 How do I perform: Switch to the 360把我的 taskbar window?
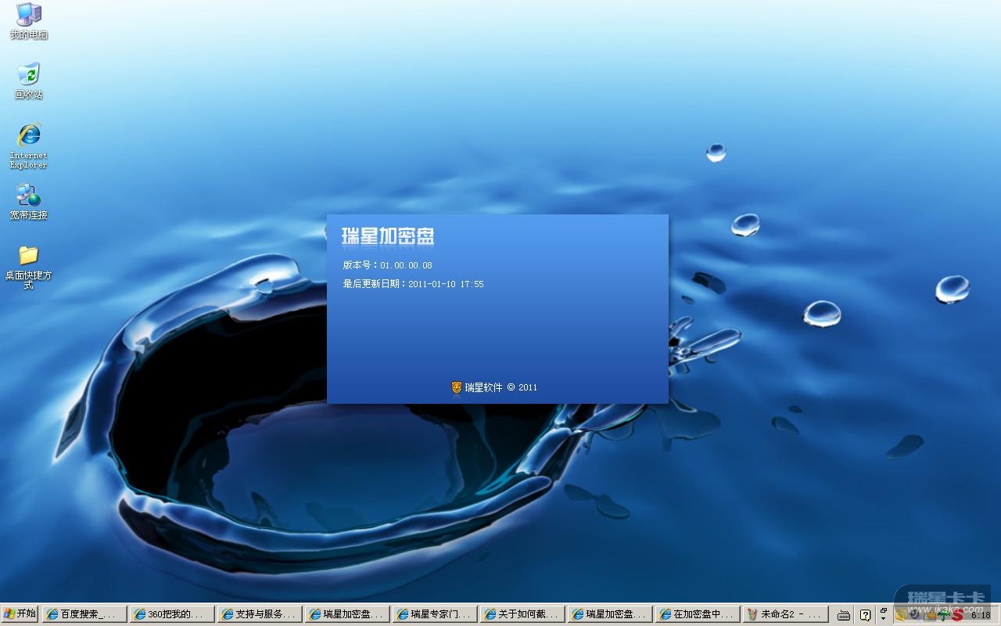coord(171,614)
